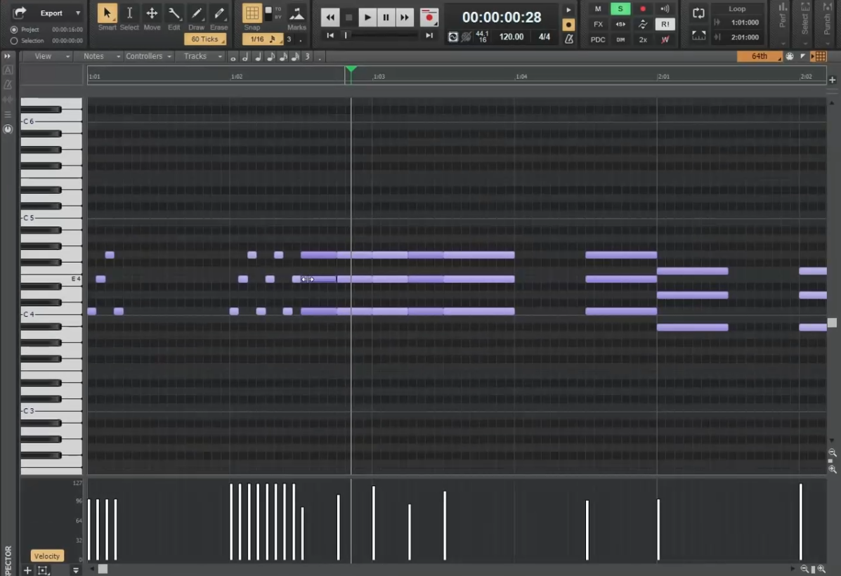Screen dimensions: 841x576
Task: Click the go to end transport icon
Action: click(429, 35)
